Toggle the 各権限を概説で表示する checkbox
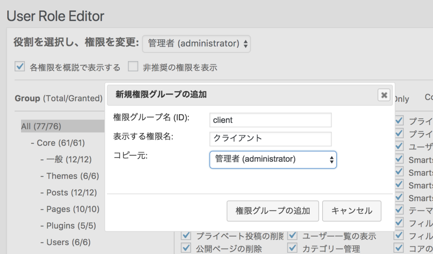This screenshot has width=433, height=254. pos(20,66)
